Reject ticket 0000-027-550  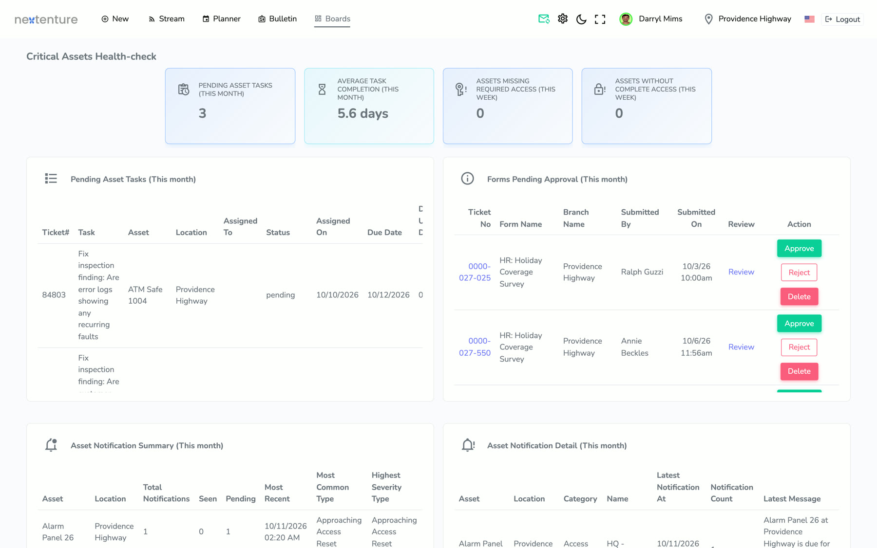pyautogui.click(x=799, y=347)
